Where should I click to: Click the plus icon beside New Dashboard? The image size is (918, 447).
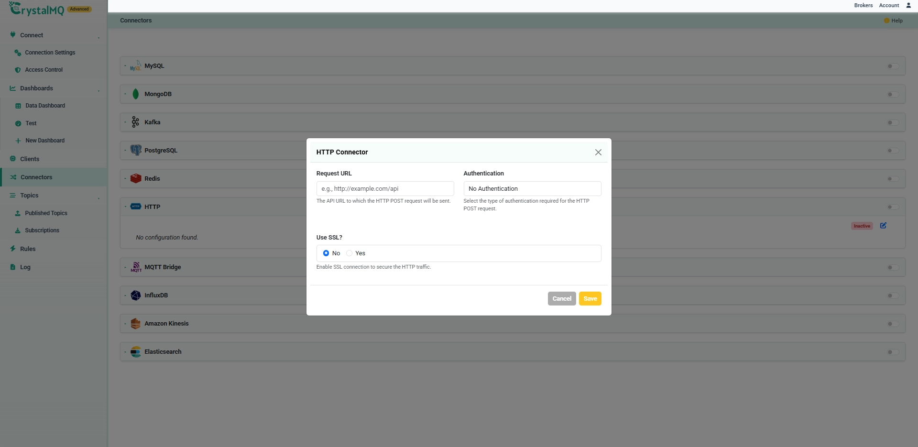click(18, 141)
